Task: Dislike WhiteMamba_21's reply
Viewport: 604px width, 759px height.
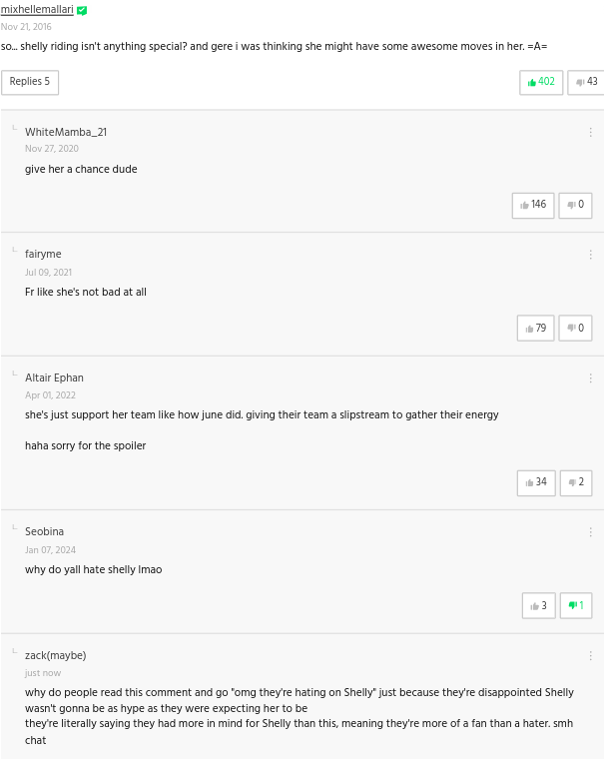Action: click(575, 206)
